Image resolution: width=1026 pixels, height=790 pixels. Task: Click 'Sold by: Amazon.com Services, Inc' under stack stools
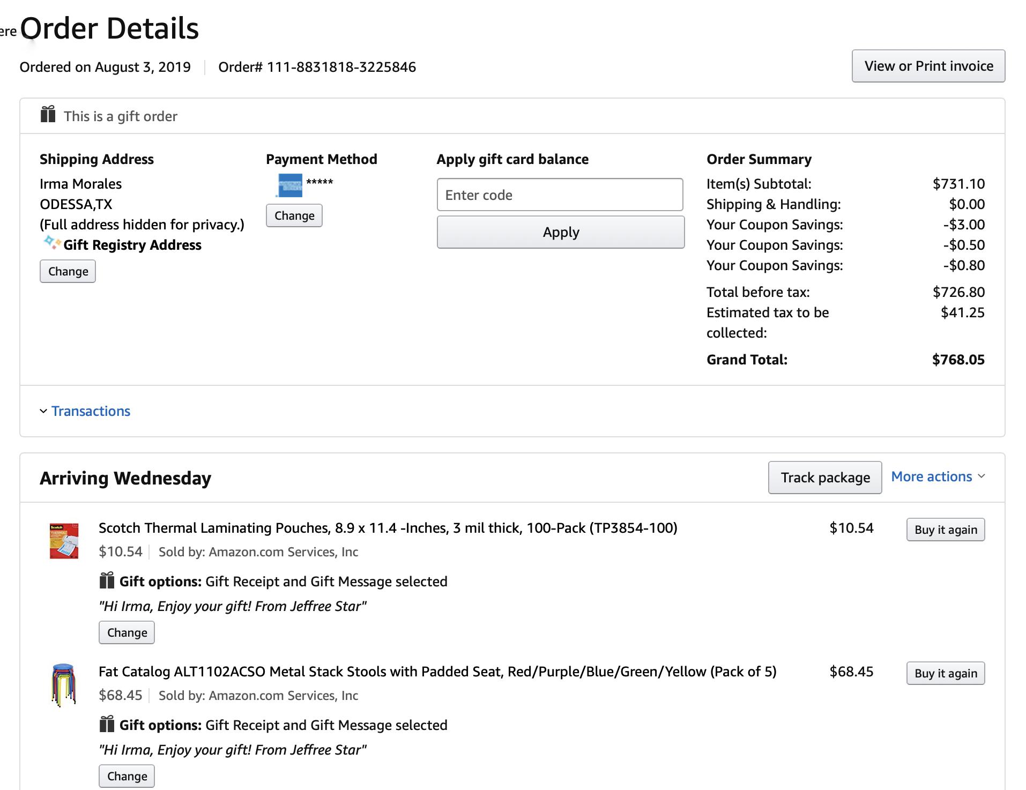[258, 696]
